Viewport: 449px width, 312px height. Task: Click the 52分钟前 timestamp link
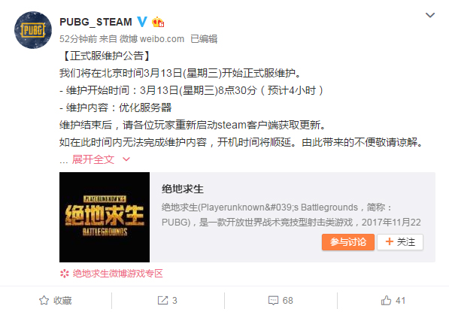tap(78, 39)
